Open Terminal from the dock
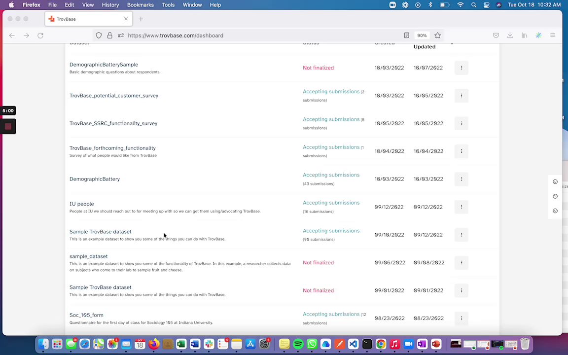 [367, 344]
